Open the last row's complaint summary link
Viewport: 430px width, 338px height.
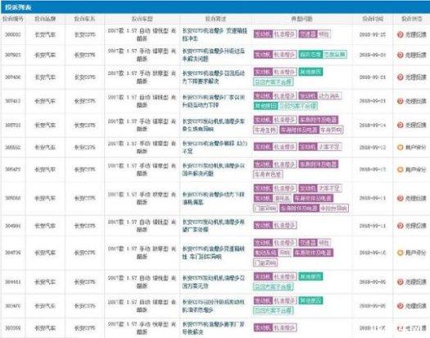(x=213, y=328)
